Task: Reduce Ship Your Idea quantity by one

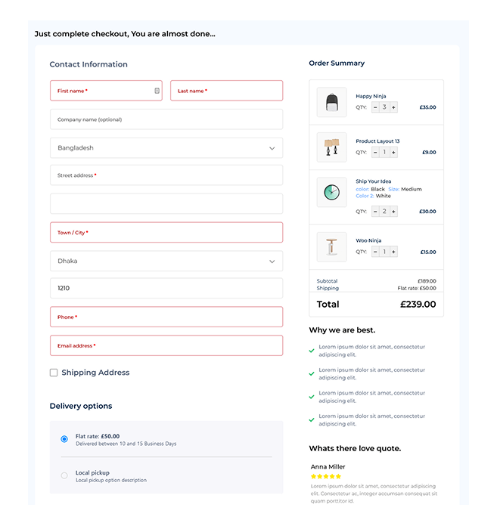Action: [x=375, y=212]
